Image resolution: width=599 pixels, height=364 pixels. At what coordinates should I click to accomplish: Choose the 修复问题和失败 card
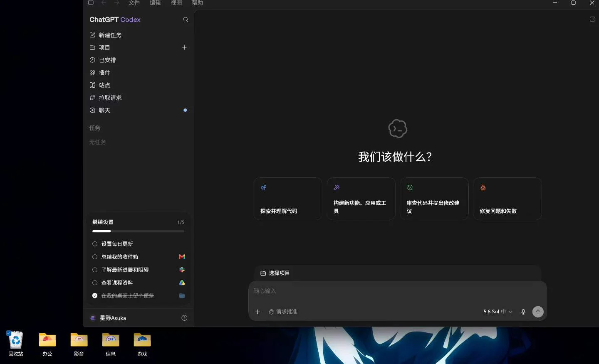click(507, 199)
